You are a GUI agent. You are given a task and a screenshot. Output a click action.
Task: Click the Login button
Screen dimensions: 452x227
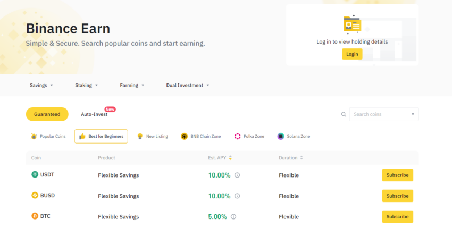click(352, 54)
